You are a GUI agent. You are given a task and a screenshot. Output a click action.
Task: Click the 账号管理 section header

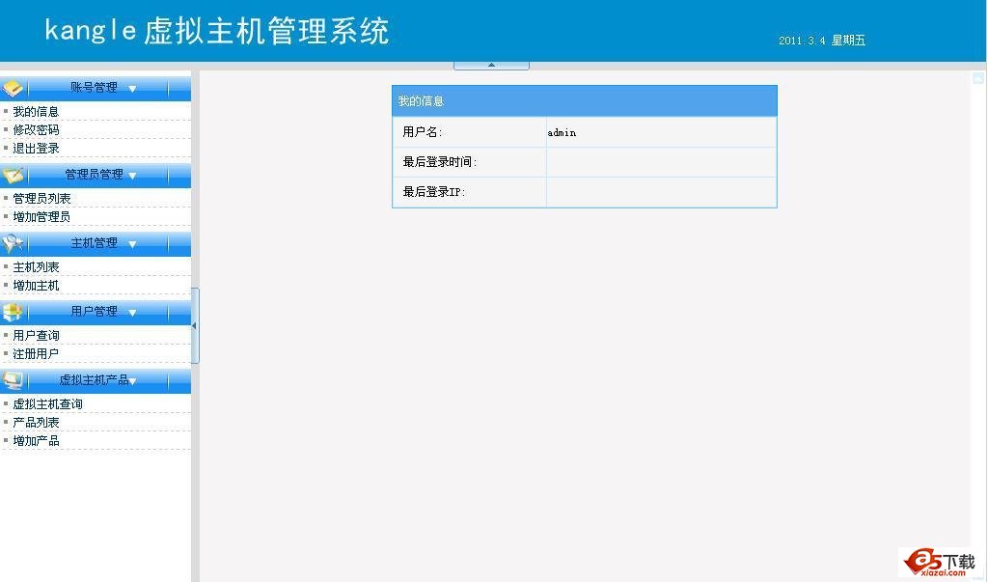click(x=96, y=88)
